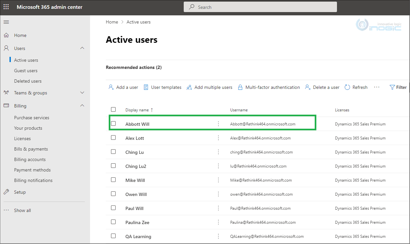Open Guest users in sidebar

pos(26,71)
